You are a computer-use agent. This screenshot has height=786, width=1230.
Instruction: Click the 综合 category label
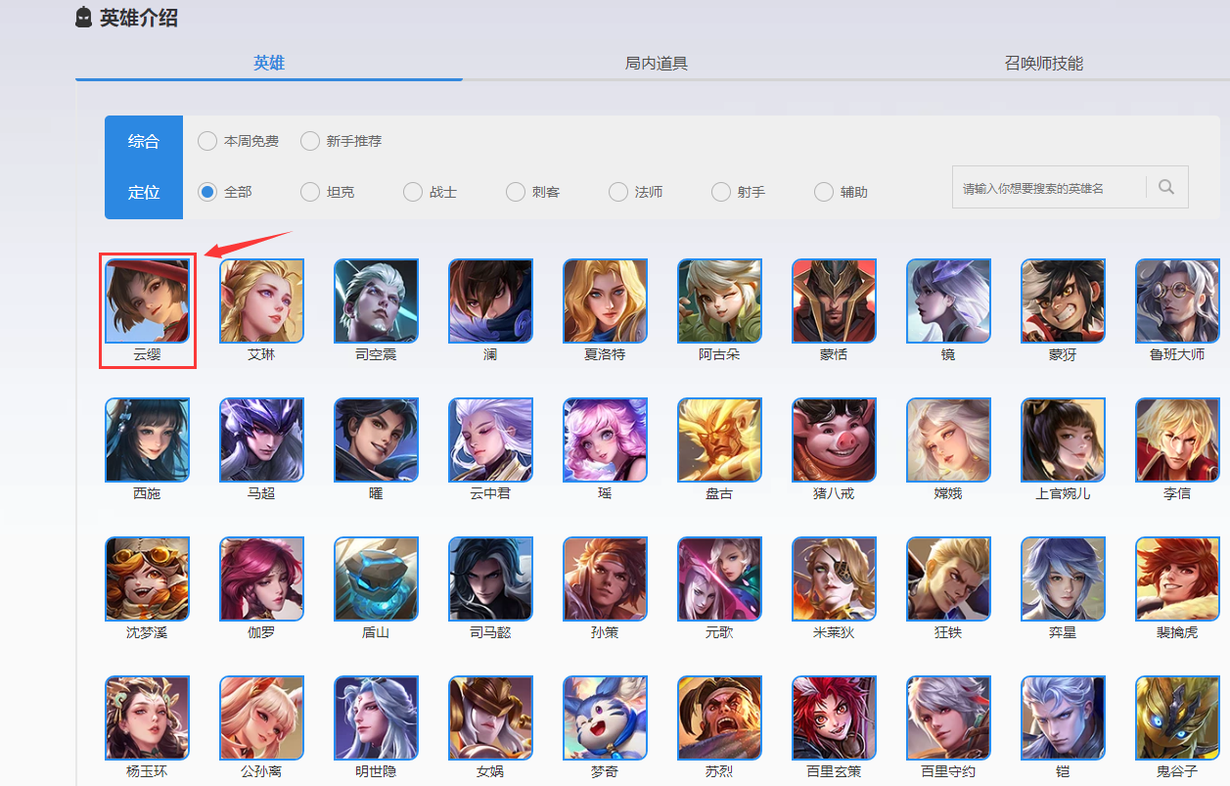click(x=144, y=142)
